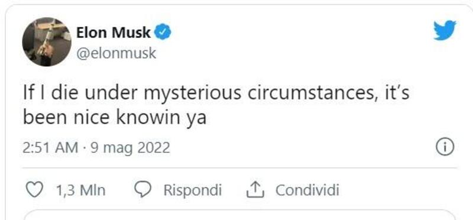The width and height of the screenshot is (473, 220).
Task: Click the word 'mysterious' in the tweet
Action: click(193, 93)
